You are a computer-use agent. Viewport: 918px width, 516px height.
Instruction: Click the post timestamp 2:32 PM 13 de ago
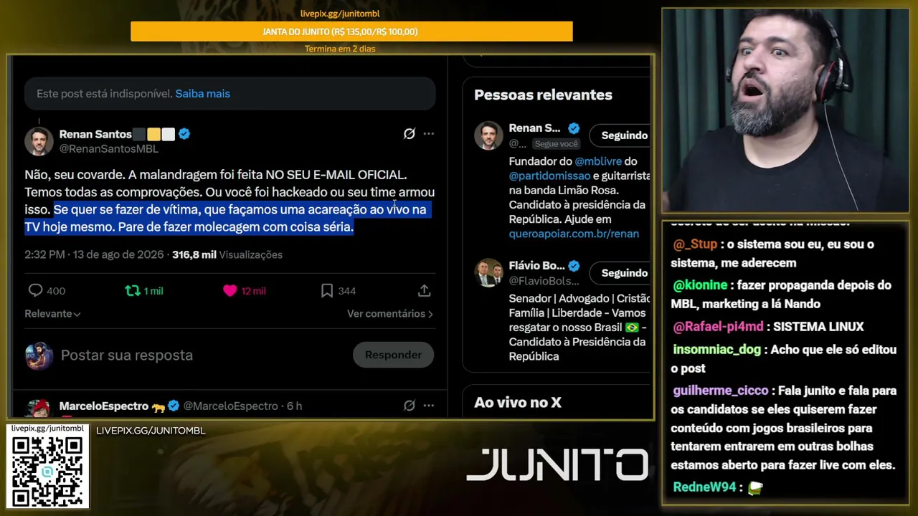[94, 254]
